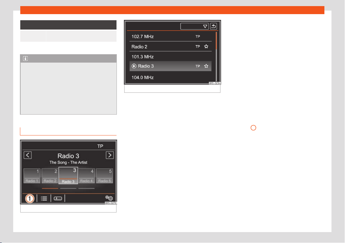Open radio settings gears icon
Screen dimensions: 345x243
[x=109, y=198]
